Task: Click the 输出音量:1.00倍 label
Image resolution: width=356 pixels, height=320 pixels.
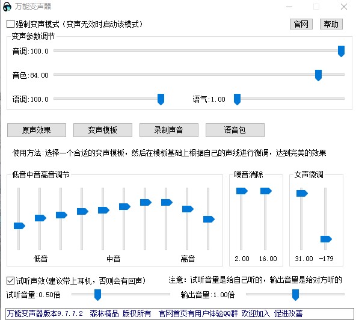Action: pos(207,295)
